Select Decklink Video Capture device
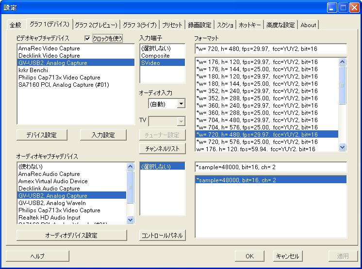The height and width of the screenshot is (269, 362). coord(76,56)
